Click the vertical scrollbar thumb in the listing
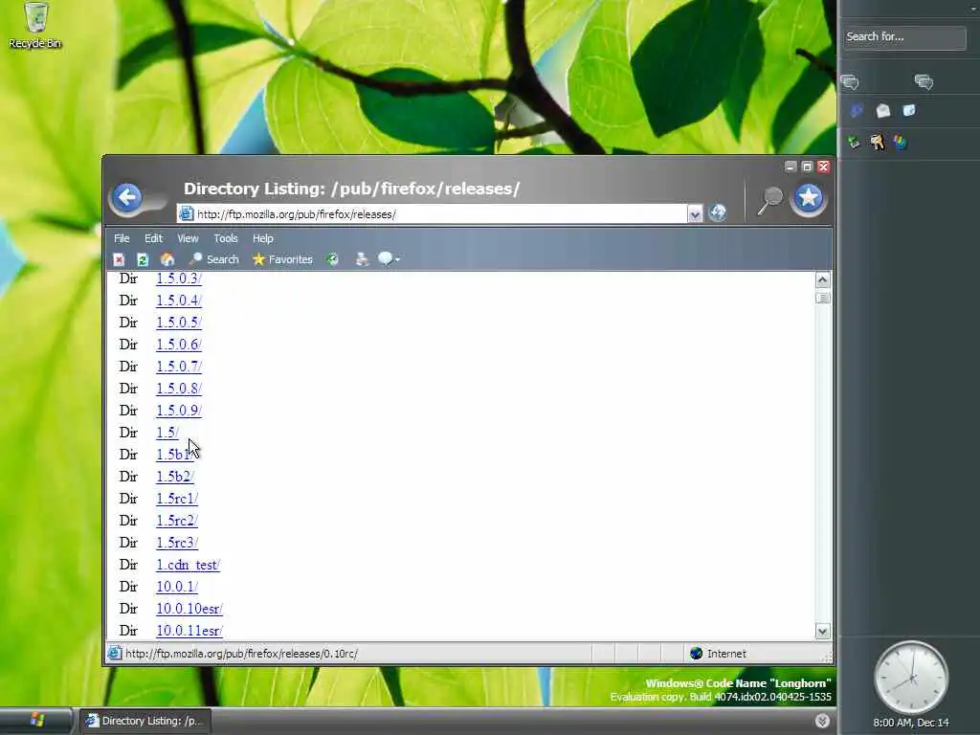980x735 pixels. click(822, 299)
